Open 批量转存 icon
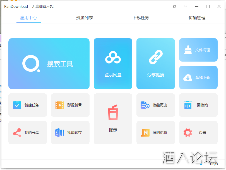The height and width of the screenshot is (170, 226). (60, 133)
